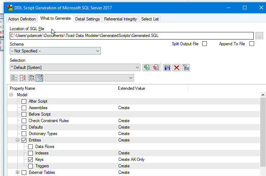This screenshot has height=176, width=266.
Task: Uncheck the Keys checkbox
Action: tap(30, 159)
